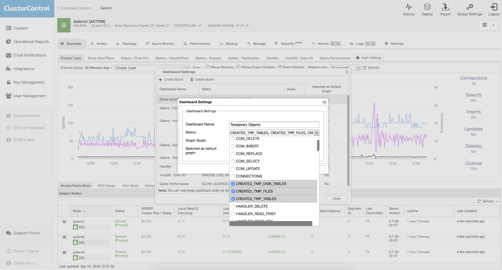Open the Disk Stats tab
This screenshot has height=270, width=502.
(x=130, y=186)
